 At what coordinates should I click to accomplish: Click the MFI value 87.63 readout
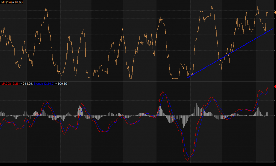(18, 2)
